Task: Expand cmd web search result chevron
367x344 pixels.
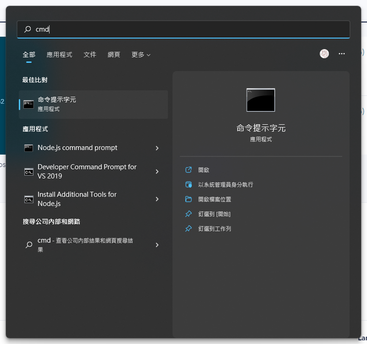Action: click(x=157, y=245)
